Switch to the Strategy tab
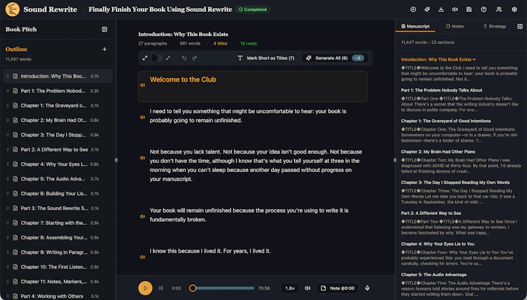This screenshot has width=527, height=300. (x=495, y=26)
